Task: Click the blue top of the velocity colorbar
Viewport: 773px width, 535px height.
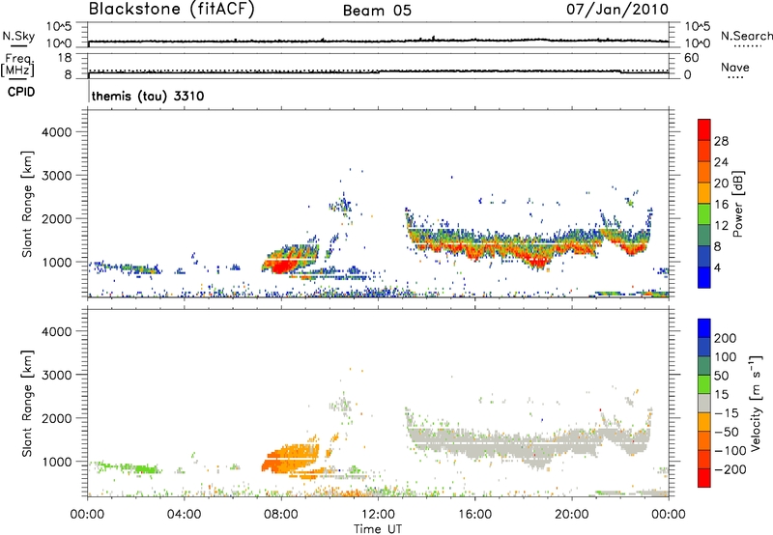Action: point(704,328)
